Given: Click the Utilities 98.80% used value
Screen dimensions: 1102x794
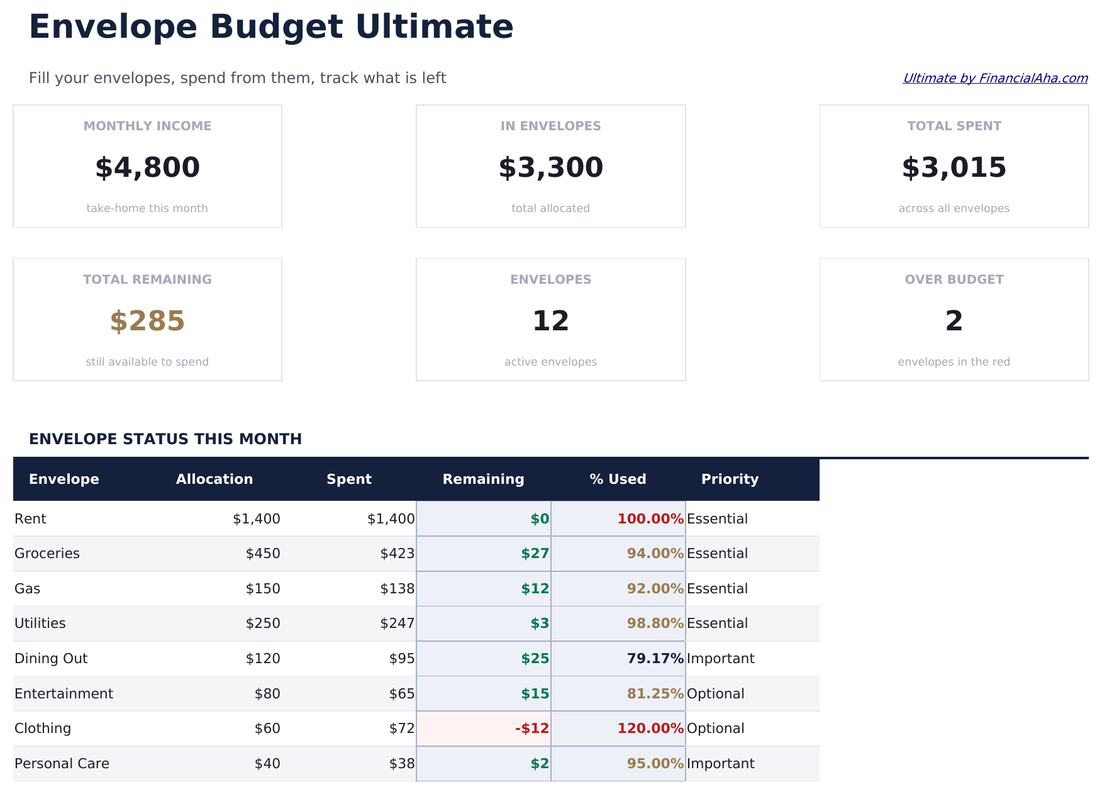Looking at the screenshot, I should pos(654,623).
